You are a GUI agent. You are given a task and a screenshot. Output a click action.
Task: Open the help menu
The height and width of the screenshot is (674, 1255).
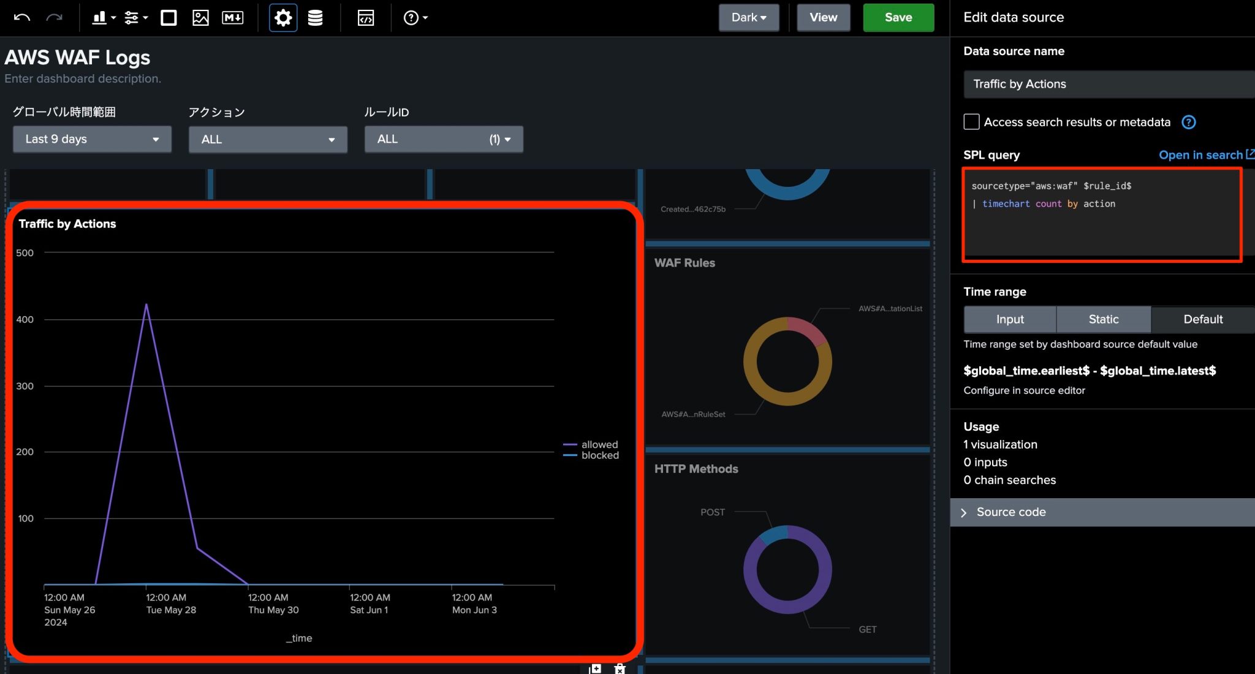click(x=412, y=17)
